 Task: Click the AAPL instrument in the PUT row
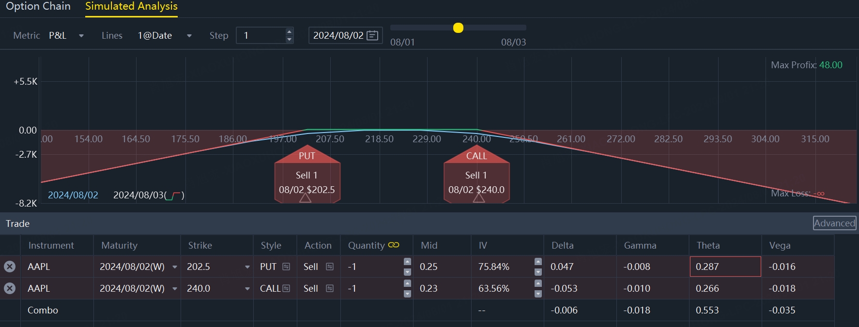[x=39, y=267]
